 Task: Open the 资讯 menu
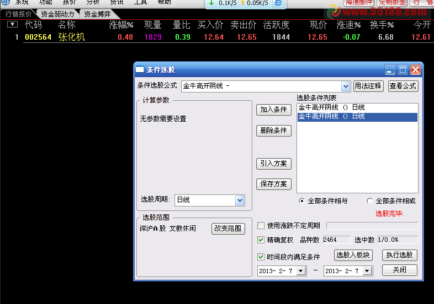tap(117, 3)
